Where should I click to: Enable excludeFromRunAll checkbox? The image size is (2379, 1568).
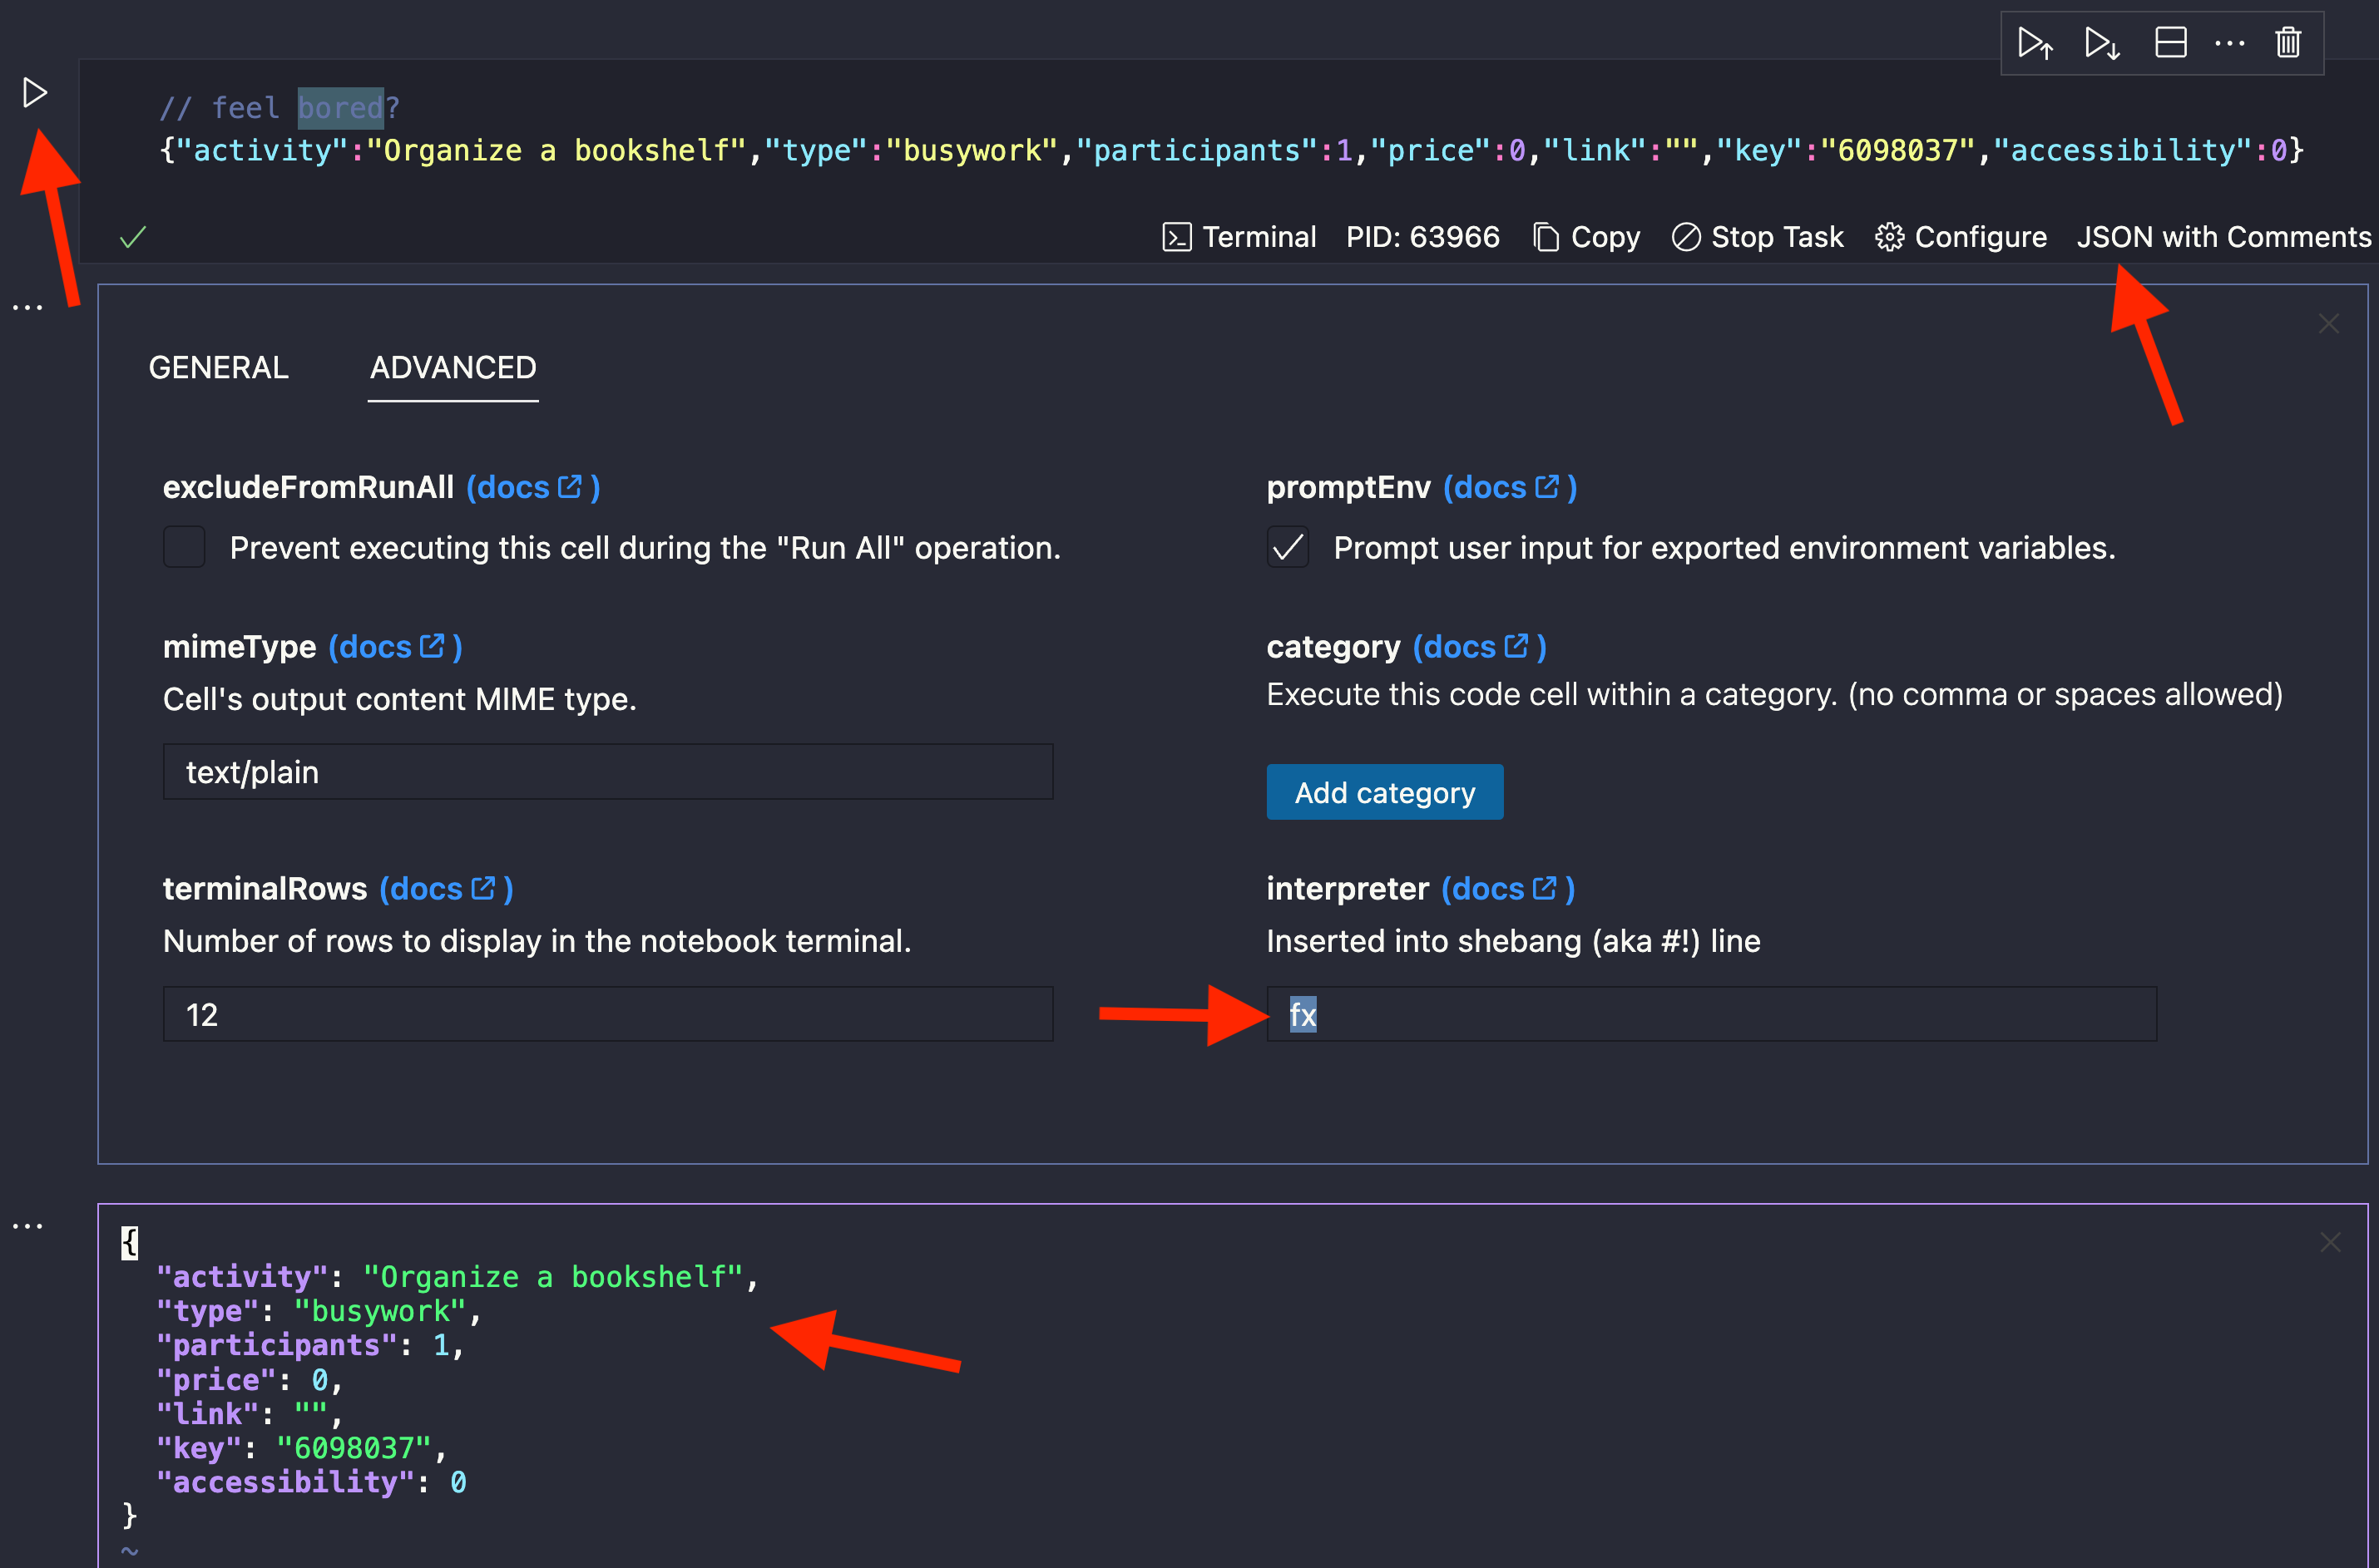pos(184,547)
